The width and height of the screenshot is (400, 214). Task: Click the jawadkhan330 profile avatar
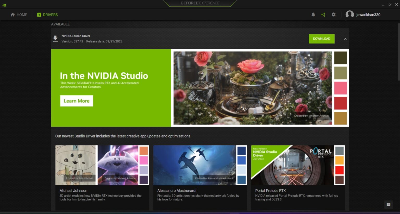click(350, 14)
